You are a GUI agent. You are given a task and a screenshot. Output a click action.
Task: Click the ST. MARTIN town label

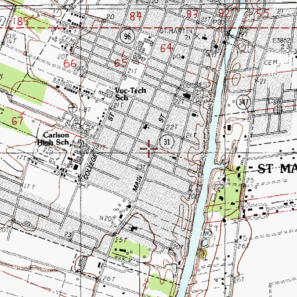click(x=176, y=31)
